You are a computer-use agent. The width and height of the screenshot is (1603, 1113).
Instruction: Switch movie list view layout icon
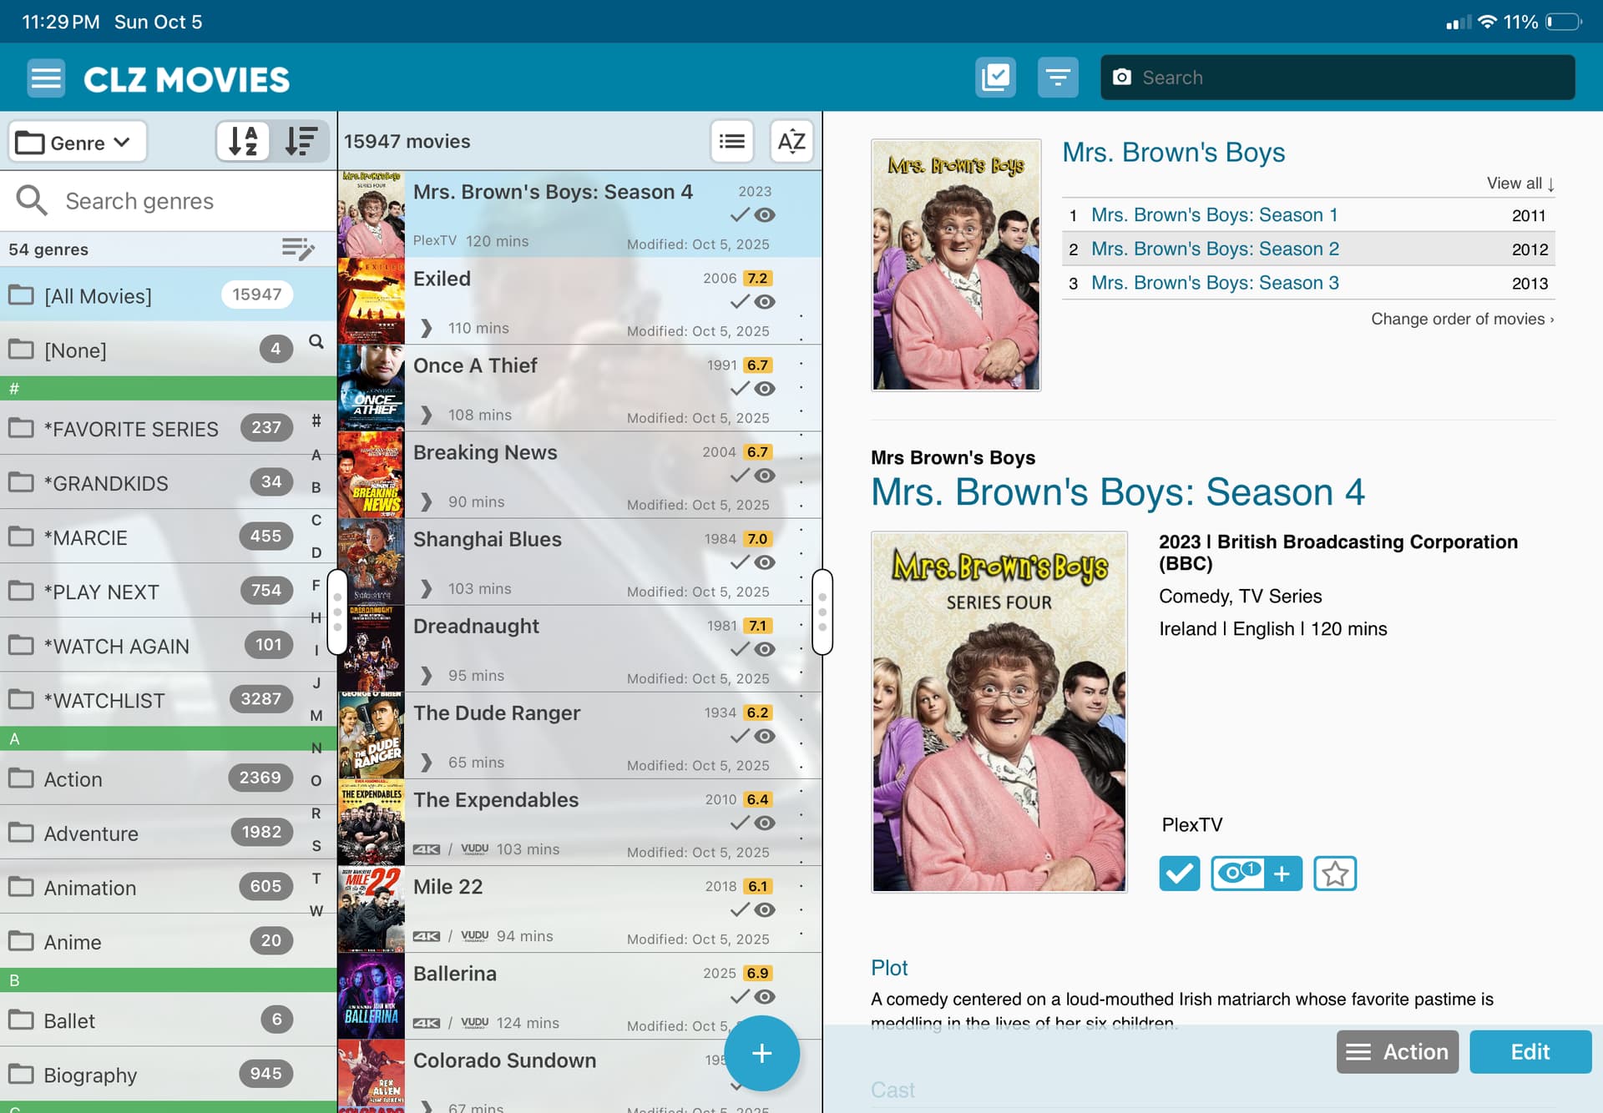(731, 141)
